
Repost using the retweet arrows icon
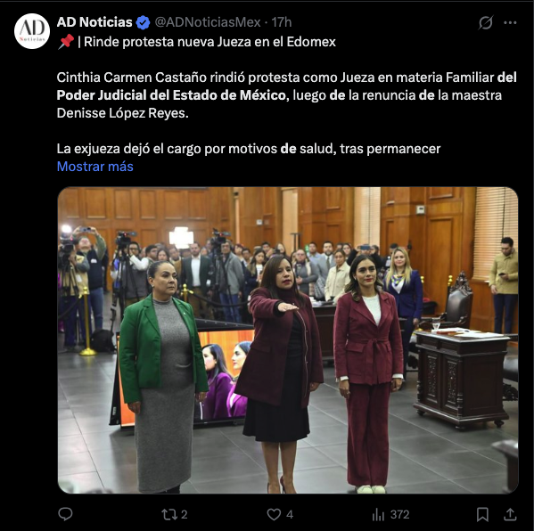coord(168,514)
